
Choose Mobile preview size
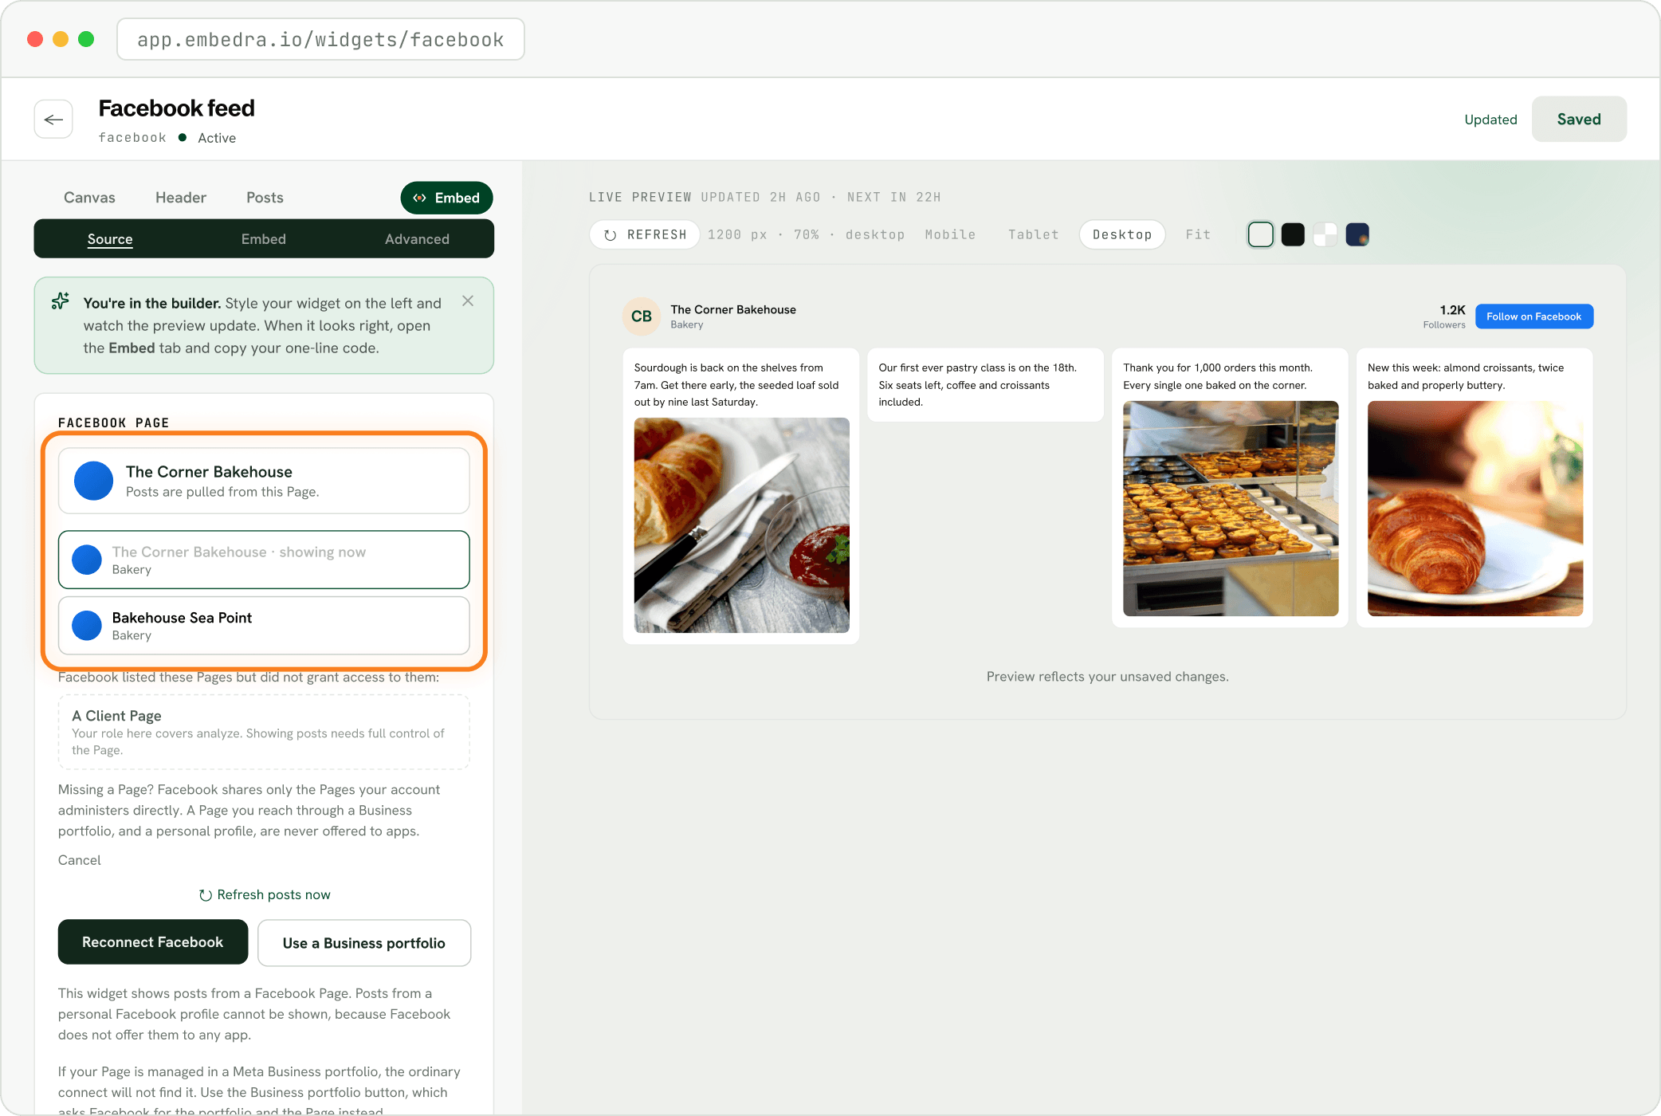[x=950, y=234]
